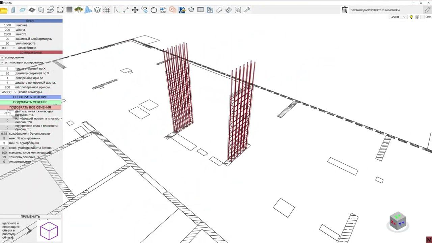Enable the Orto checkbox
The height and width of the screenshot is (243, 432).
423,17
